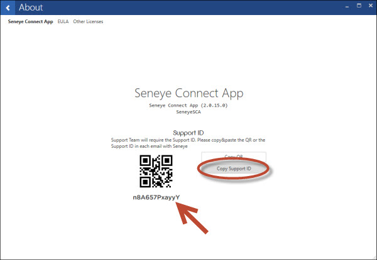Maximize the About window
Viewport: 377px width, 260px height.
coord(359,6)
